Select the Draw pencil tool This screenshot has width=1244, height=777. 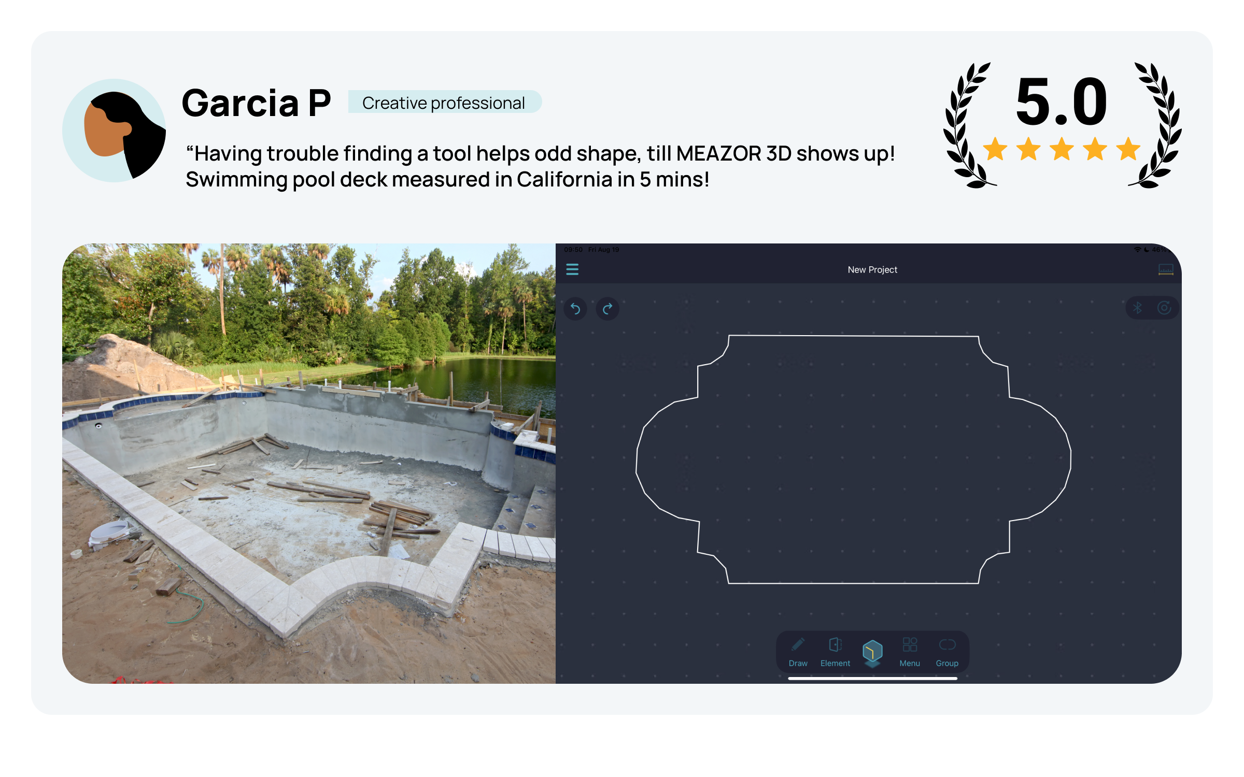tap(798, 652)
